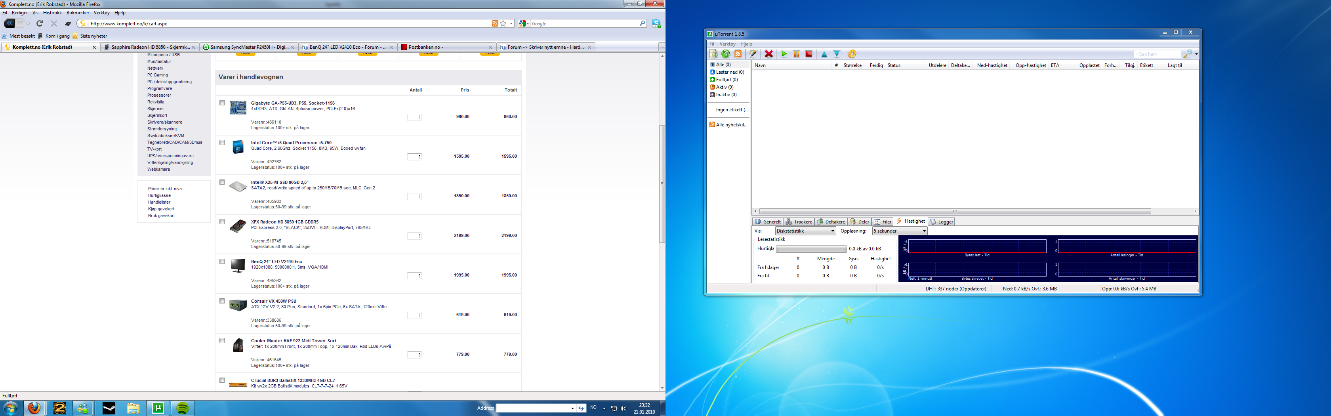Click the red X Remove torrent icon
The image size is (1331, 416).
[x=769, y=54]
